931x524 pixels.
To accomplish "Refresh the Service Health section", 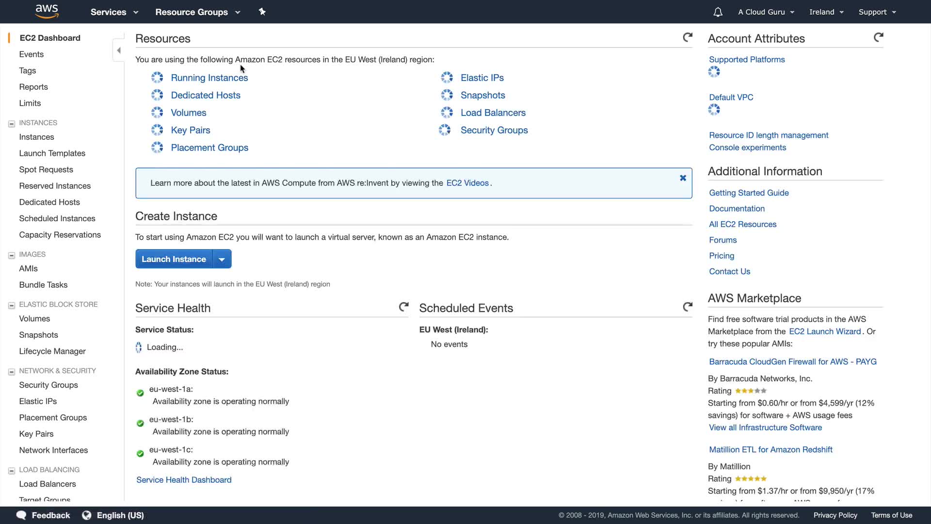I will (403, 307).
